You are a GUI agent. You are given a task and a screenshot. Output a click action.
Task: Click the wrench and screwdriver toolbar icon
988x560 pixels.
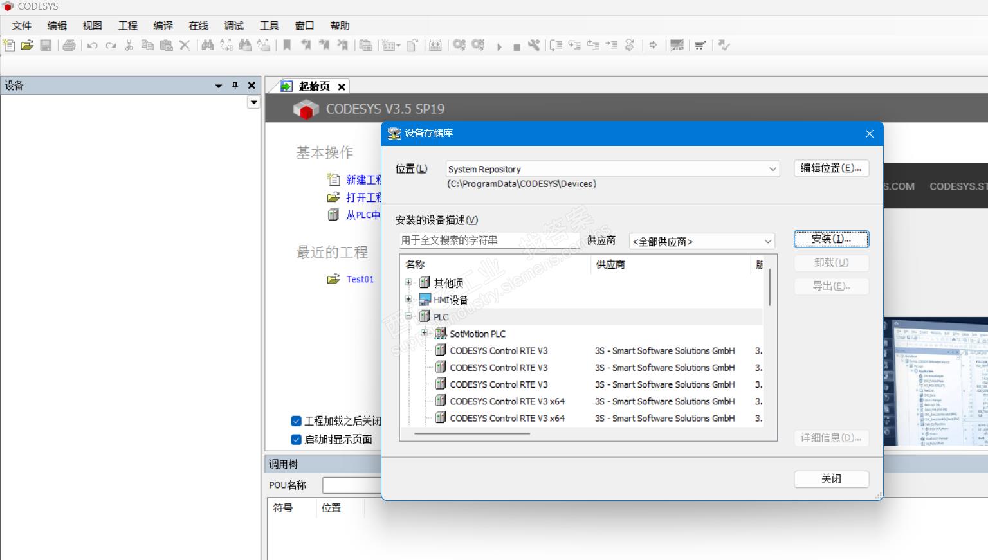[534, 45]
